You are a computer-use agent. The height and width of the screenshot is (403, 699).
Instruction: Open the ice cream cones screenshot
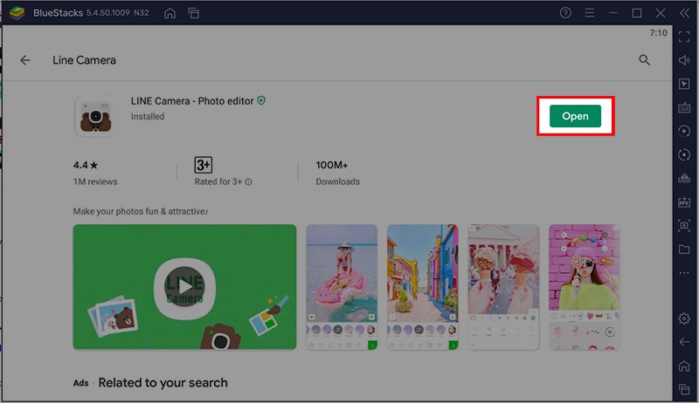point(503,287)
